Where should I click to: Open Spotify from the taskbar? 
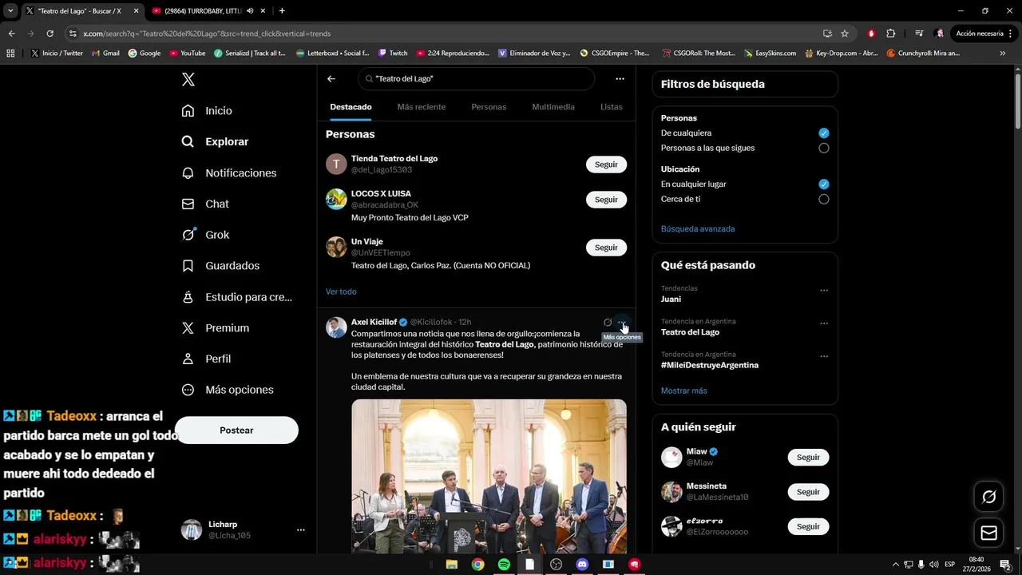coord(504,565)
